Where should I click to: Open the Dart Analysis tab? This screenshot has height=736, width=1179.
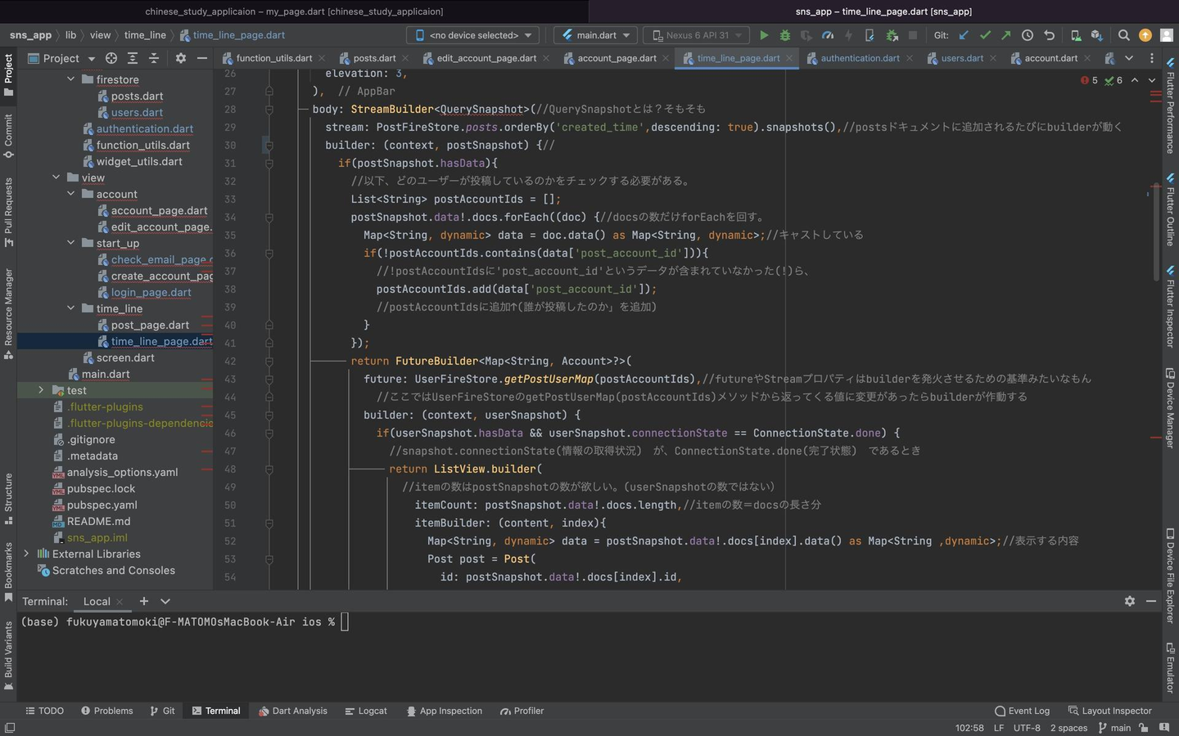pos(292,711)
